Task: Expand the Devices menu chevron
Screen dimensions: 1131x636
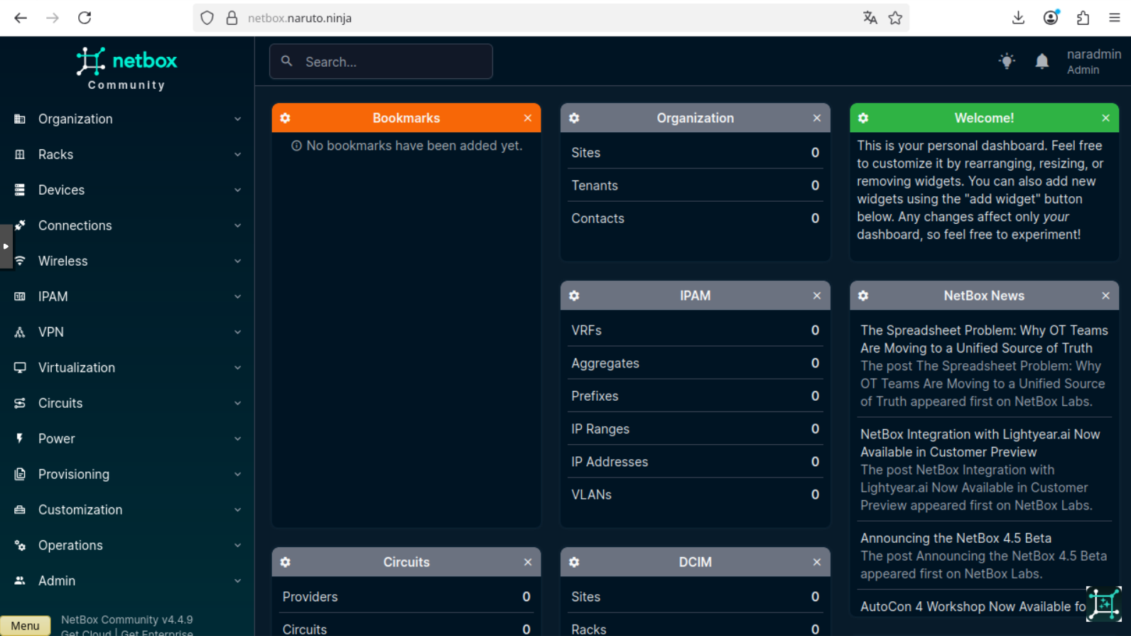Action: coord(237,190)
